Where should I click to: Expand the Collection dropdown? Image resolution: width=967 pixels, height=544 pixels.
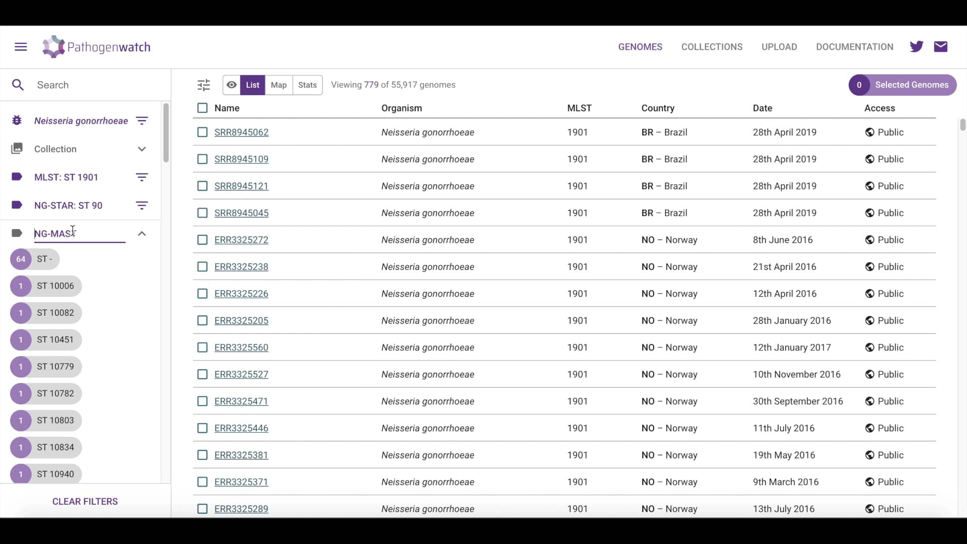(x=142, y=149)
